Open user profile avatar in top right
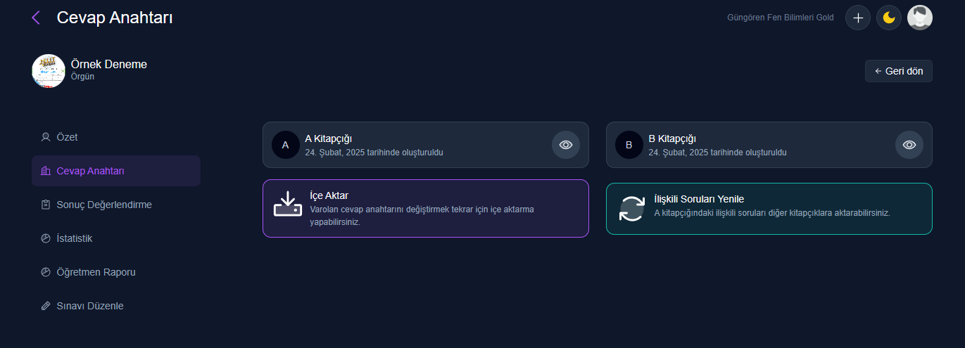Image resolution: width=965 pixels, height=348 pixels. click(x=919, y=18)
